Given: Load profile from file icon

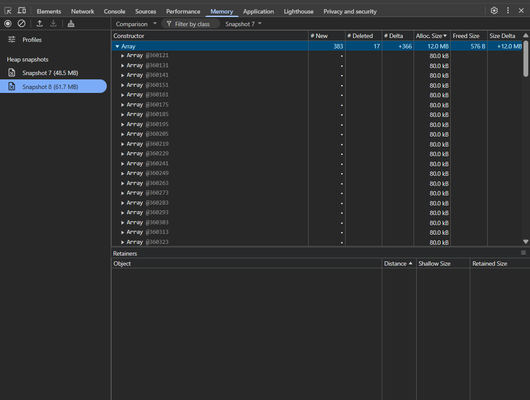Looking at the screenshot, I should tap(40, 24).
